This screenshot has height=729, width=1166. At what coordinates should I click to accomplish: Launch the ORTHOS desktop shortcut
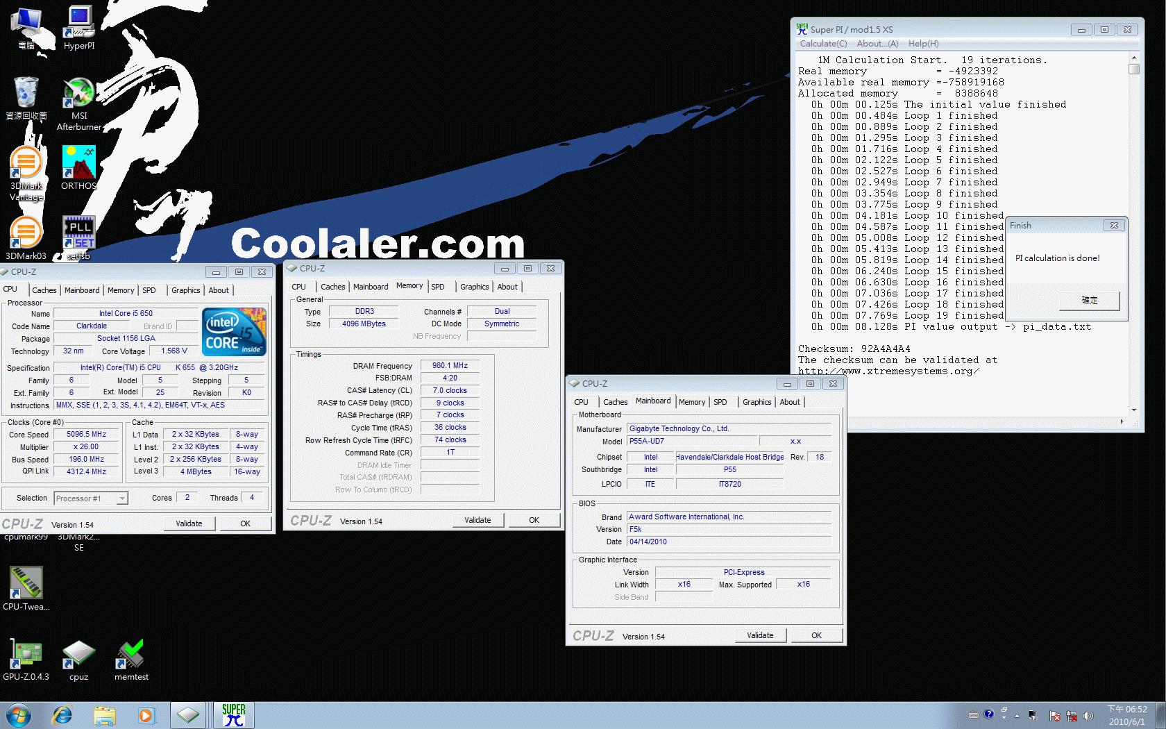(78, 168)
